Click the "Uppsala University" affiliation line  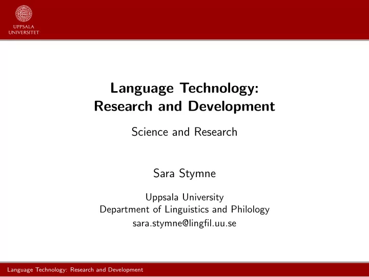coord(184,197)
